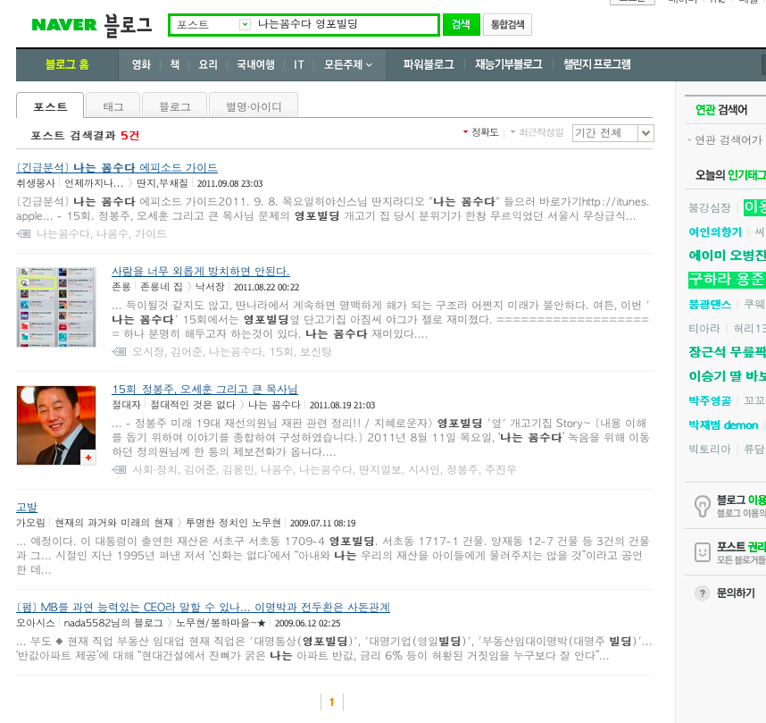Open category 딴지,부채질
Viewport: 766px width, 723px height.
[x=162, y=183]
